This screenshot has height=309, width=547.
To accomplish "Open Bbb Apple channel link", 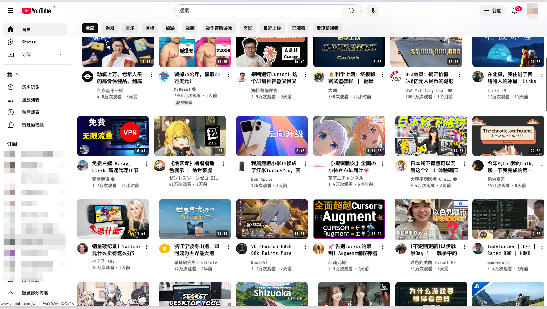I will pos(262,179).
